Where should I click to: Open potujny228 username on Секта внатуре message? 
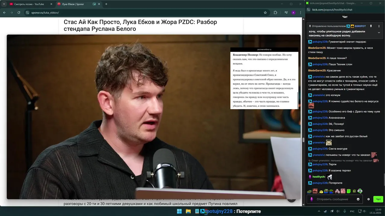[320, 149]
